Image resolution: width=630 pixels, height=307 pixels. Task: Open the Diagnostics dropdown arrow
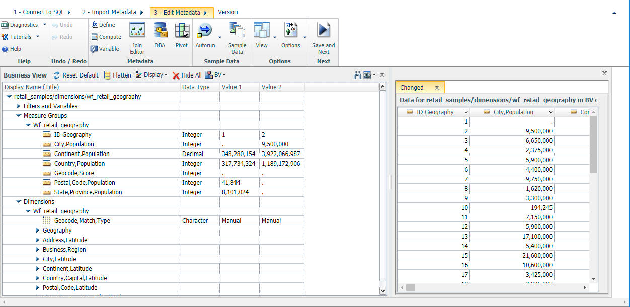[x=44, y=25]
